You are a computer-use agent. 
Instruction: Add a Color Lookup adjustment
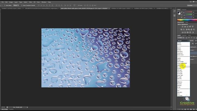point(194,30)
